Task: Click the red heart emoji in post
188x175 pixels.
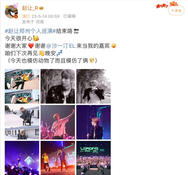Action: click(31, 46)
